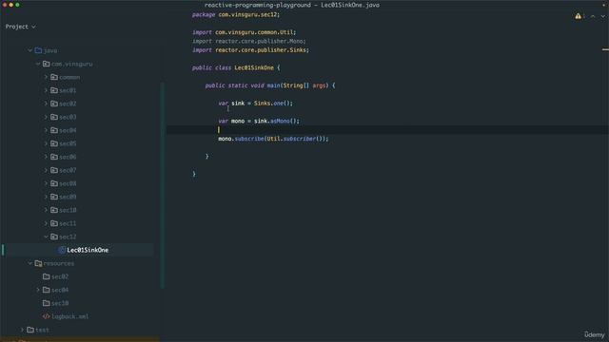Expand the sec09 package chevron
The image size is (609, 342).
[x=46, y=197]
